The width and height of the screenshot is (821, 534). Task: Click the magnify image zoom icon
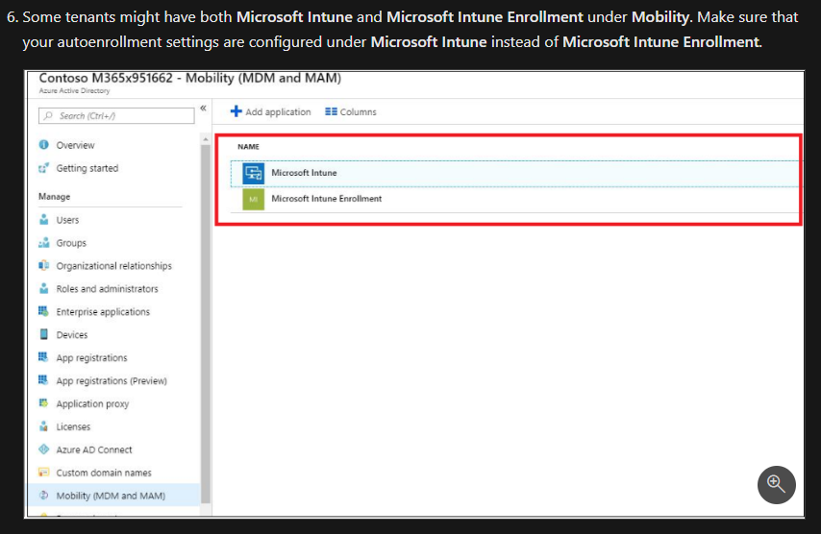coord(776,485)
